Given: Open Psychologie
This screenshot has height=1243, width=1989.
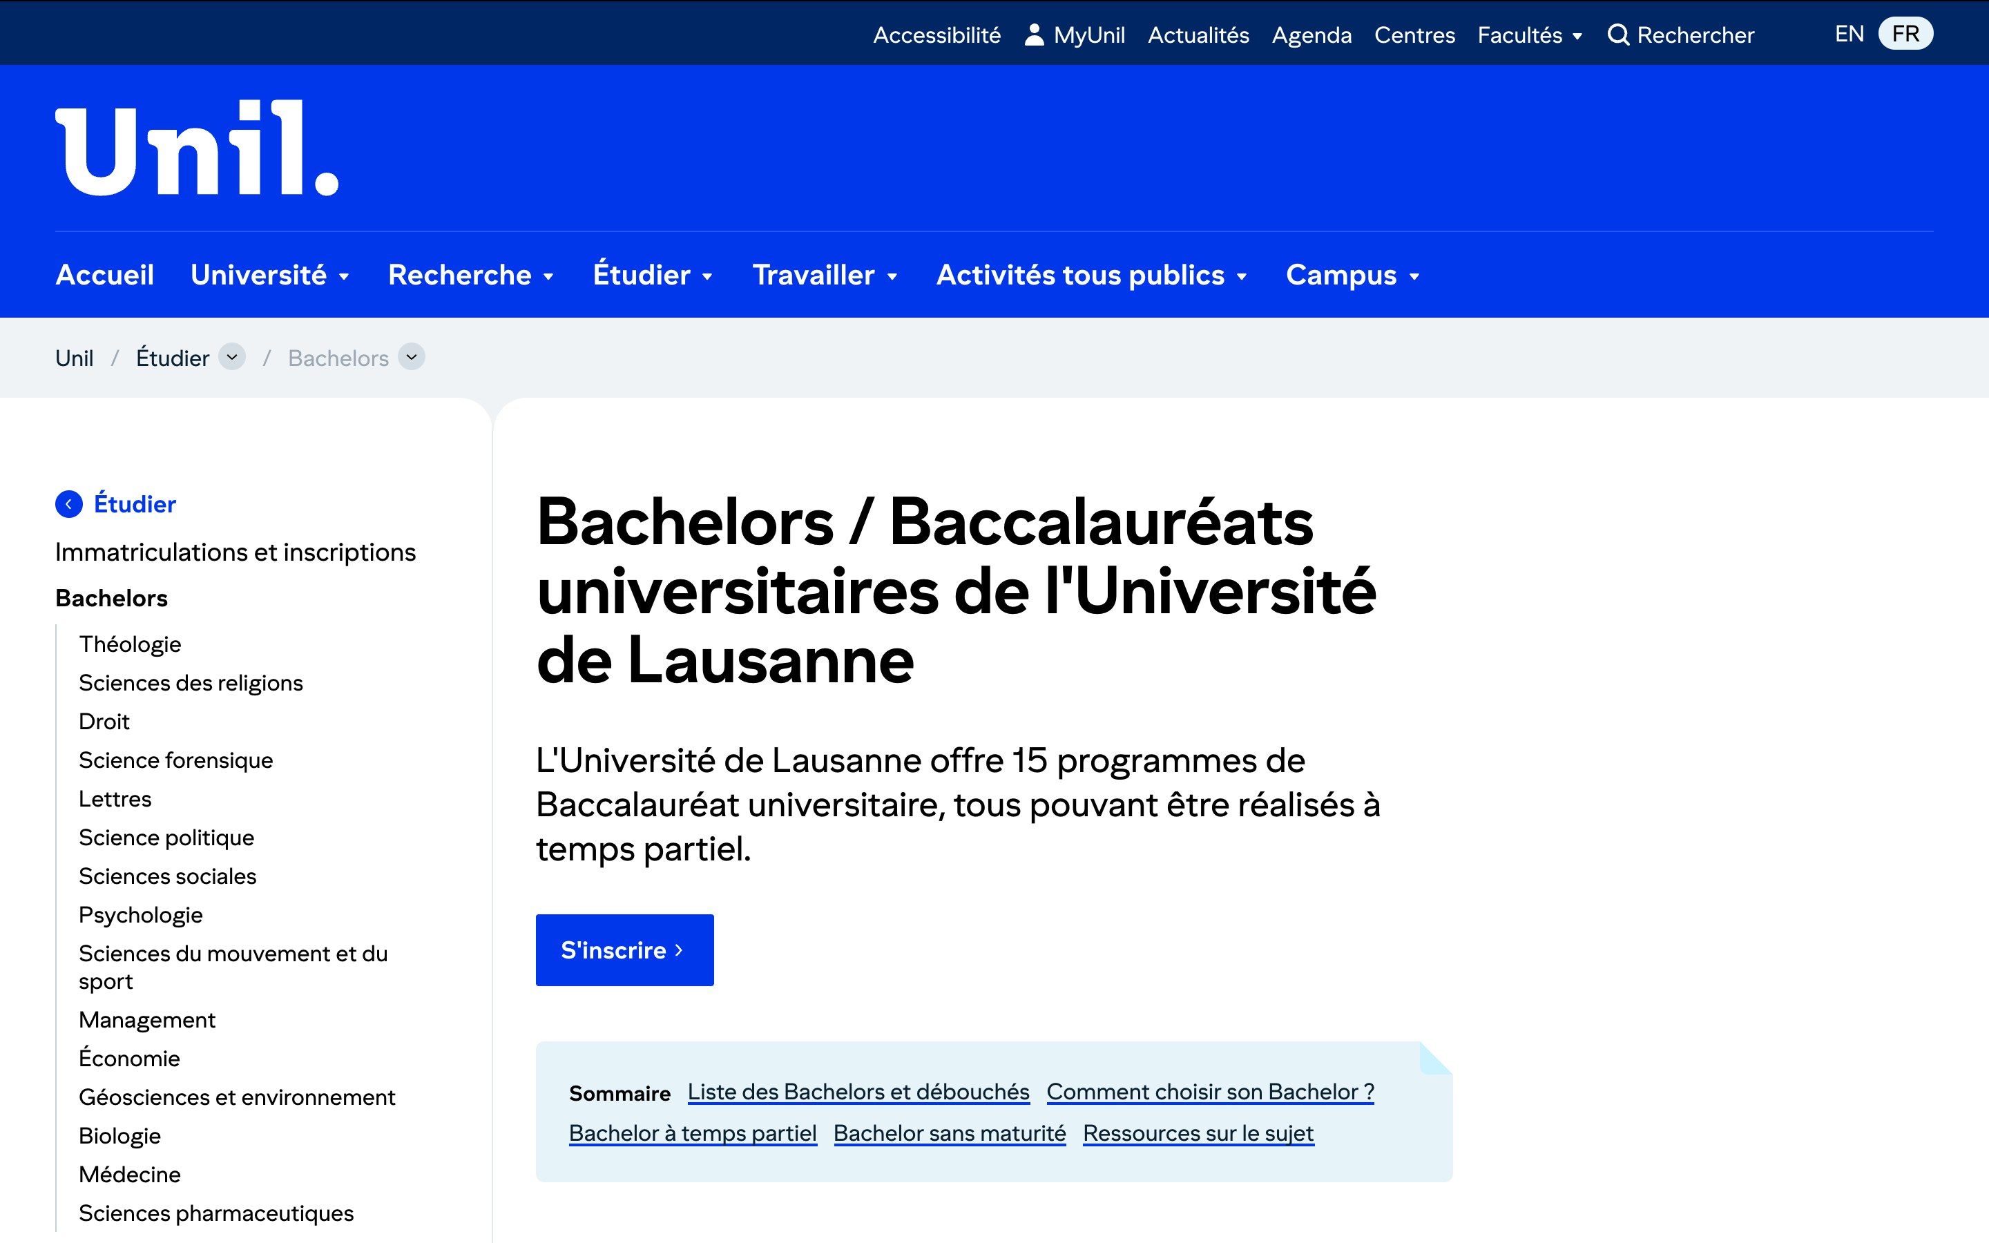Looking at the screenshot, I should pos(141,914).
